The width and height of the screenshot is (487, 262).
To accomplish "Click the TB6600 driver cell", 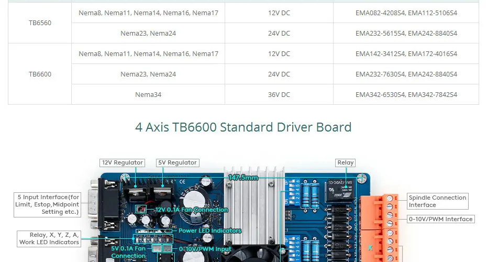I will [x=40, y=74].
